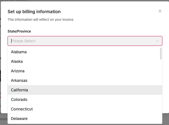Click the dark icon behind the dialog's left edge
Viewport: 169px width, 125px height.
point(0,76)
